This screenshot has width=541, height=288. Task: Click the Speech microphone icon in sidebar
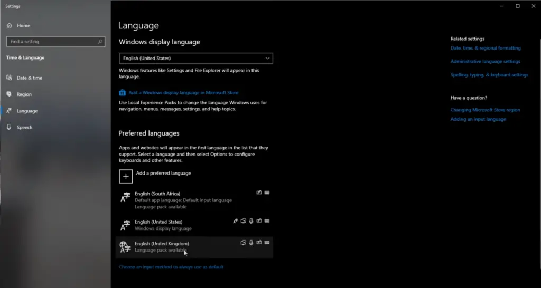[10, 127]
